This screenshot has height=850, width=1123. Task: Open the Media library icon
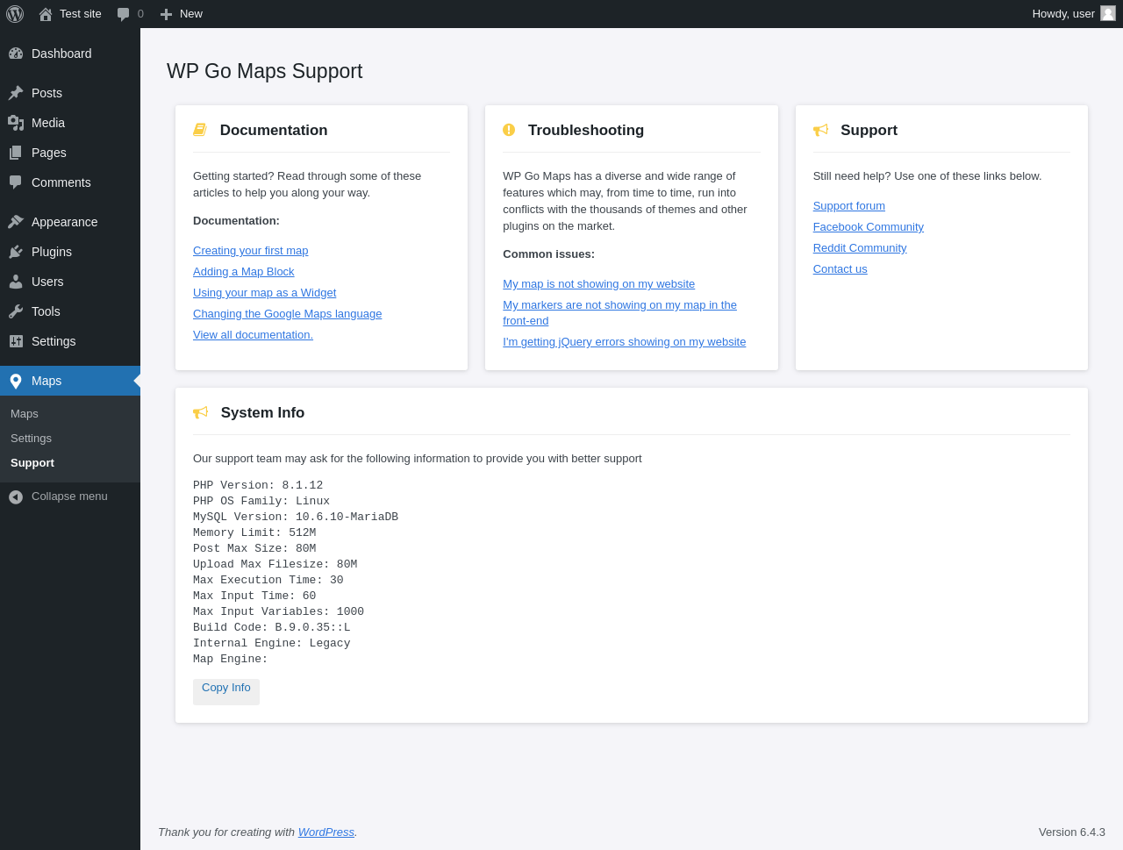[x=16, y=123]
